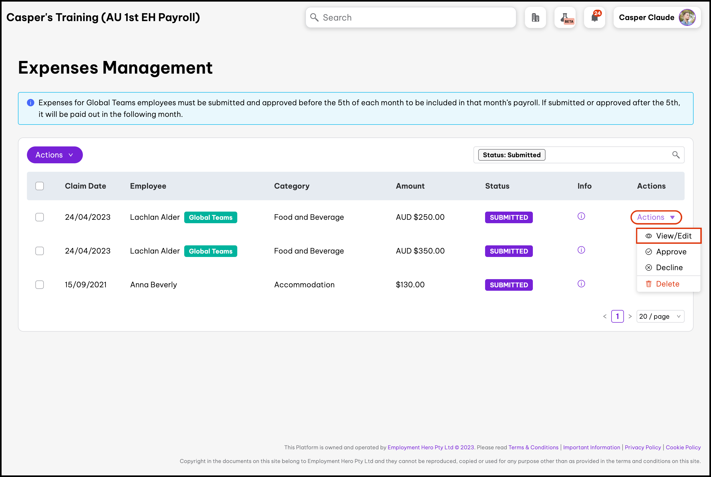Viewport: 711px width, 477px height.
Task: Select checkbox for Anna Beverly's row
Action: click(x=40, y=285)
